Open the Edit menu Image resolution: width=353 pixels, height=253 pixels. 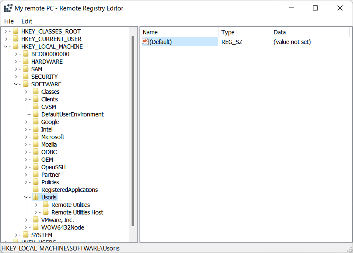[27, 21]
